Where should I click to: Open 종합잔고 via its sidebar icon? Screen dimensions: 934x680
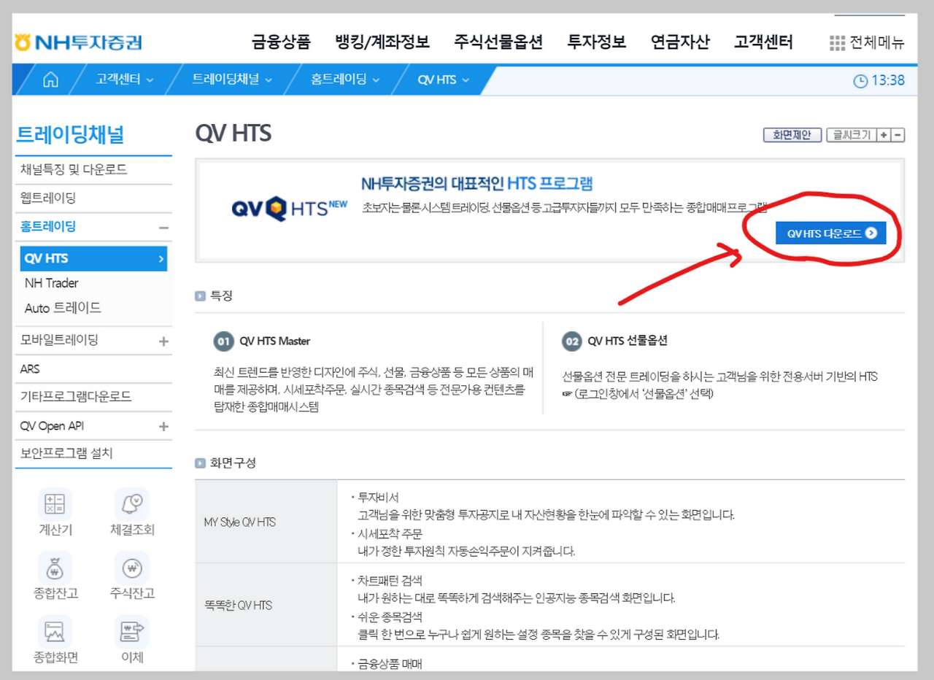[x=55, y=575]
